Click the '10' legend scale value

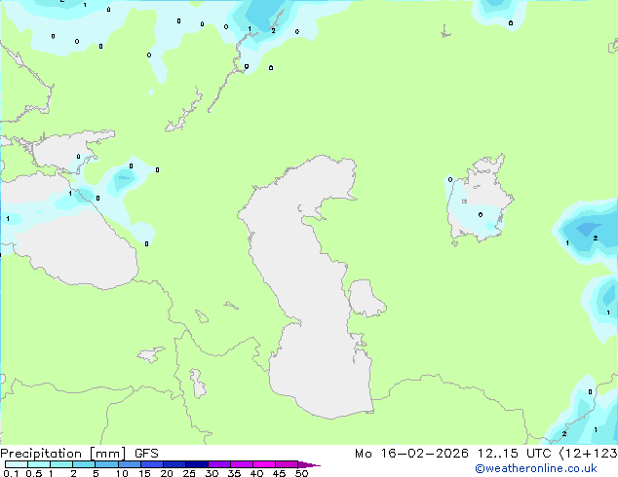coord(122,473)
